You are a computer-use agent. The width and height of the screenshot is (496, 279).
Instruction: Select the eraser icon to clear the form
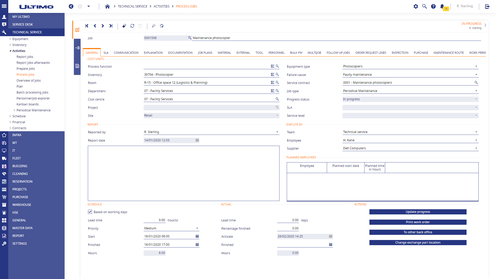point(124,26)
